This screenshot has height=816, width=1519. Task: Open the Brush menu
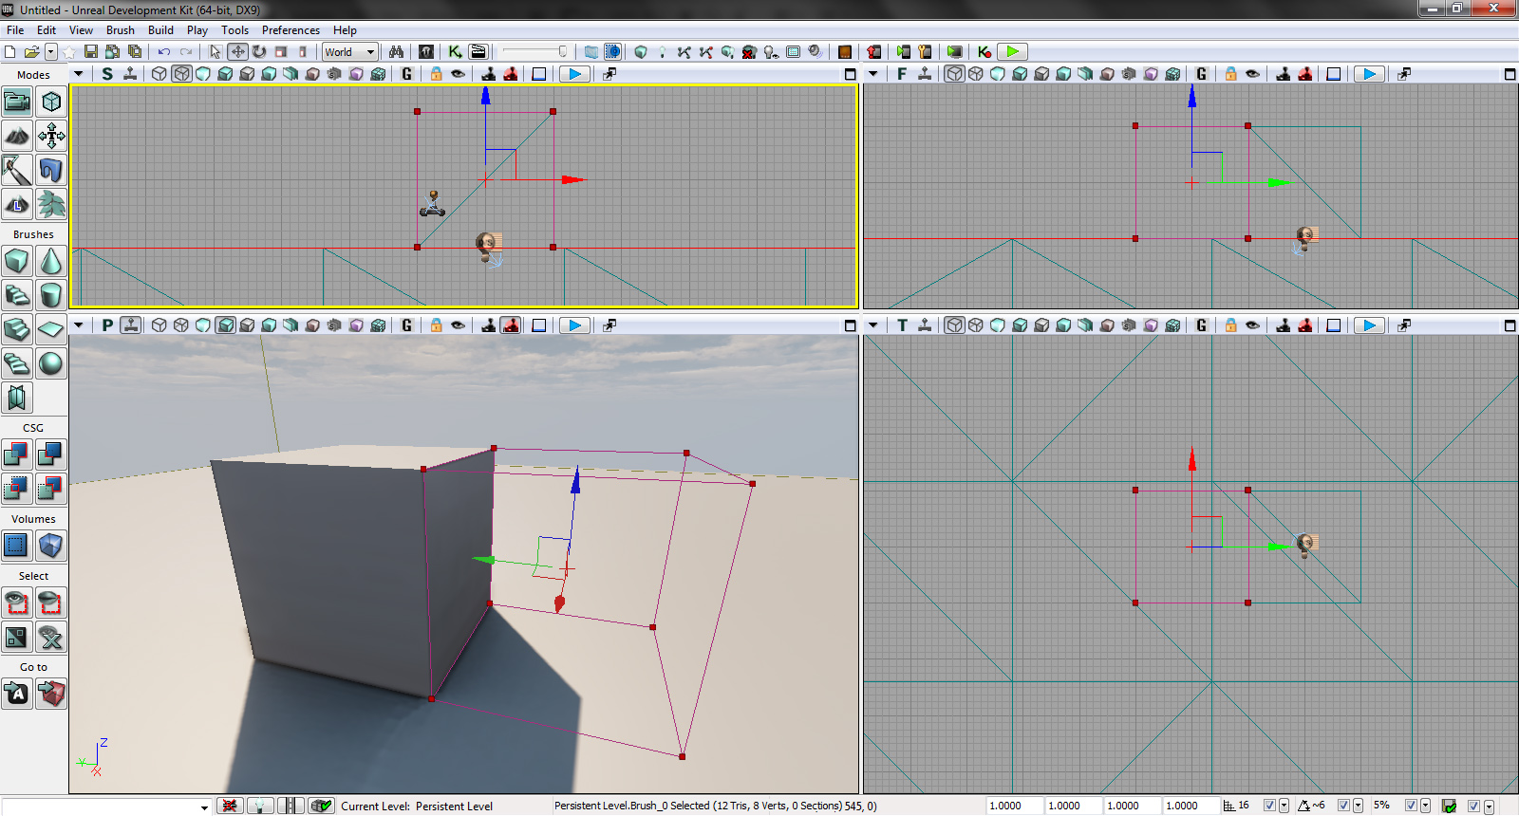coord(120,30)
